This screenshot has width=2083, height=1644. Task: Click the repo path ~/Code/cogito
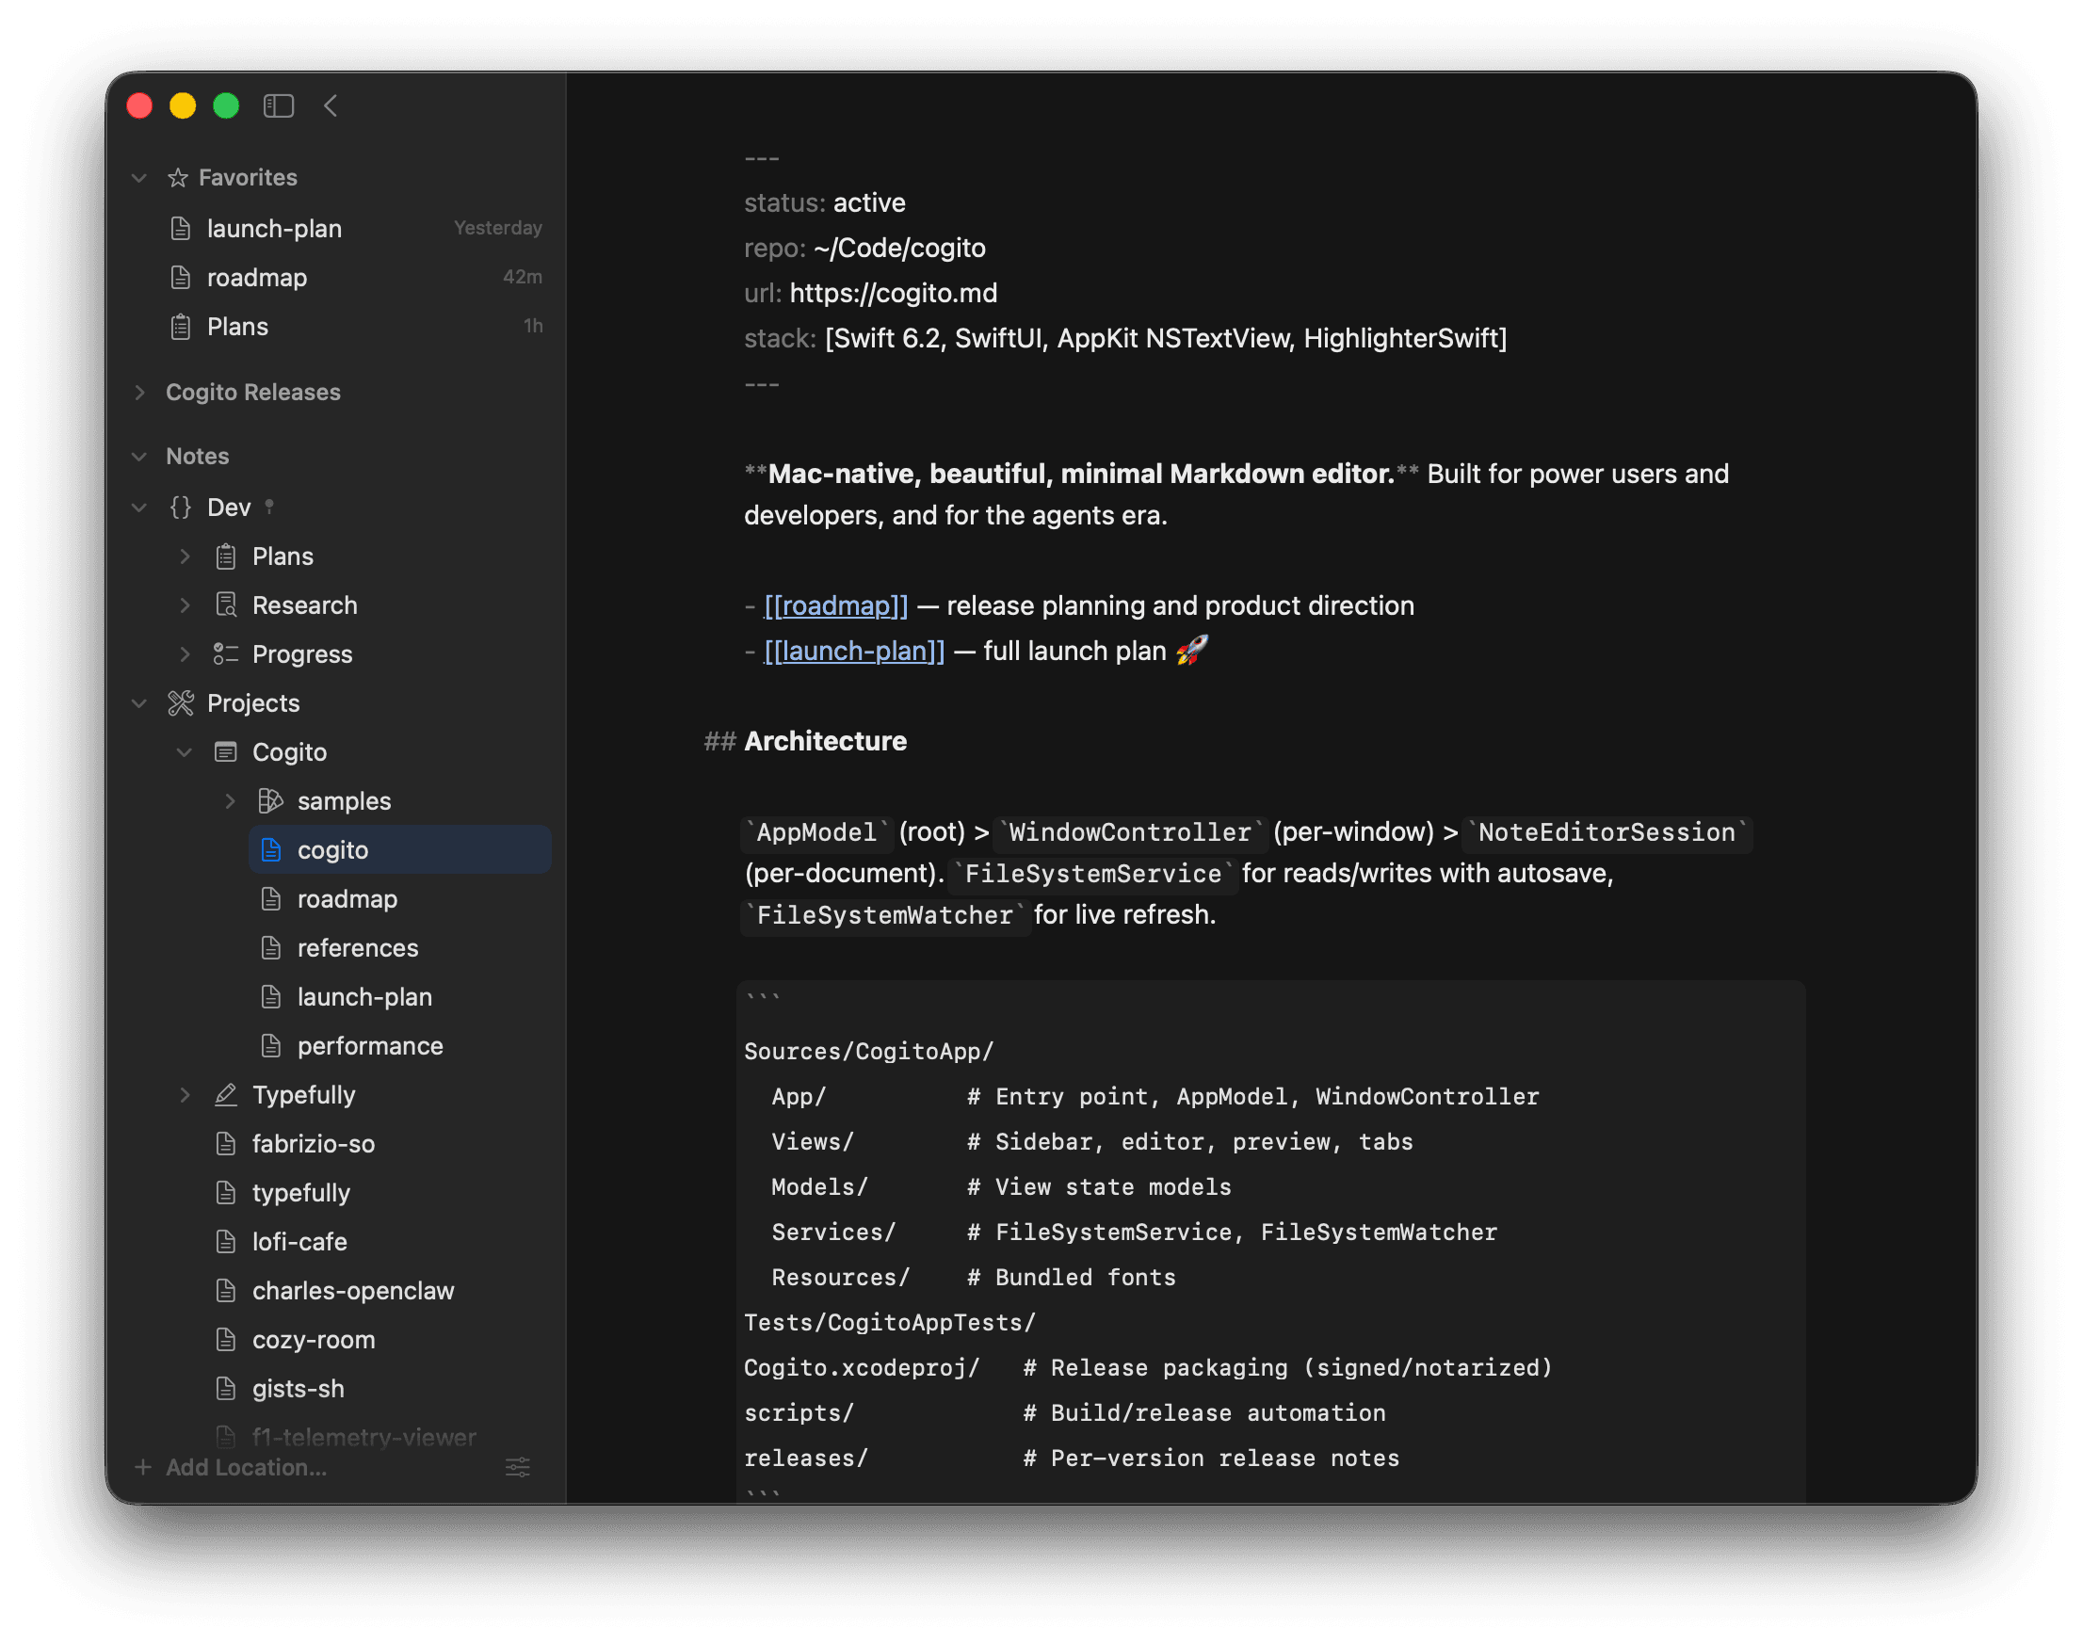[x=900, y=249]
